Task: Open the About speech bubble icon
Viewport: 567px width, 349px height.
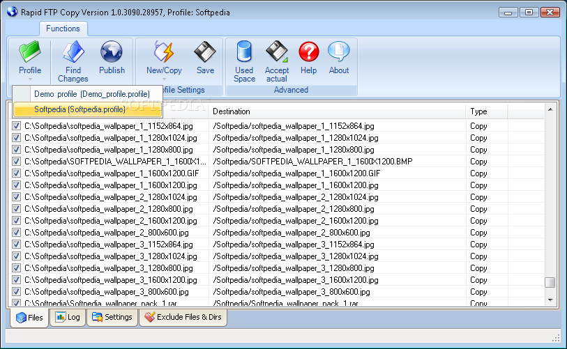Action: (338, 52)
